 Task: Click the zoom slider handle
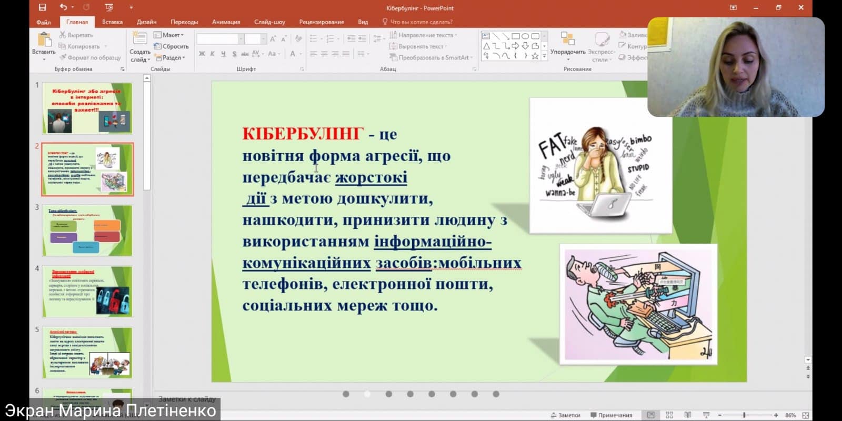pyautogui.click(x=745, y=415)
